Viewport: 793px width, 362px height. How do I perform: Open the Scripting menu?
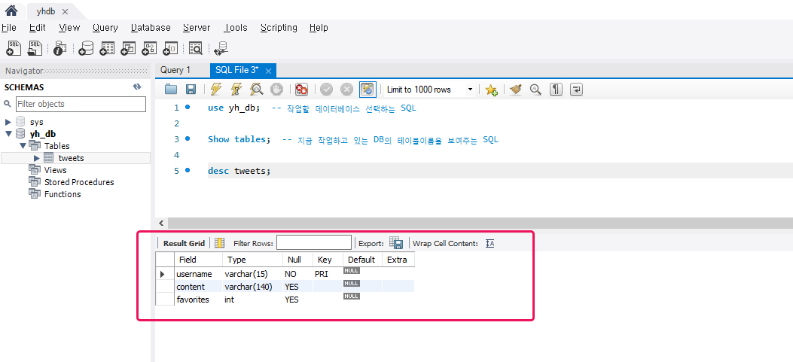pyautogui.click(x=279, y=28)
